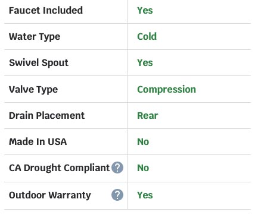Click the Made In USA No value
This screenshot has height=218, width=258.
tap(143, 141)
